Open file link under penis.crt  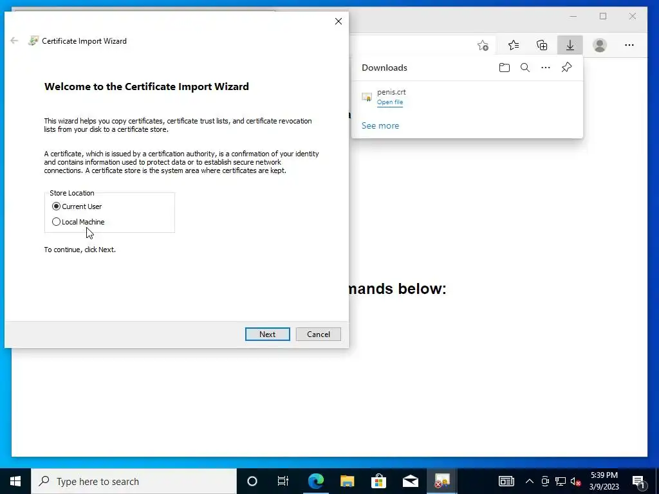[389, 102]
